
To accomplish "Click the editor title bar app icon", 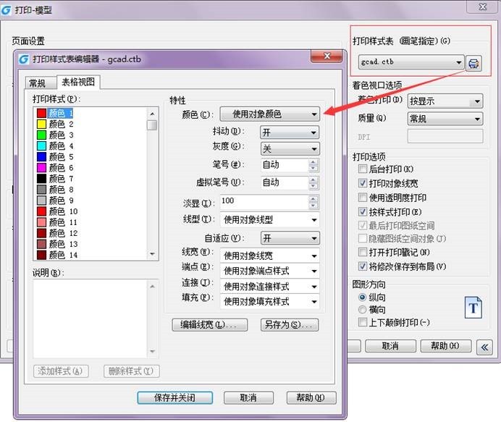I will click(x=25, y=59).
